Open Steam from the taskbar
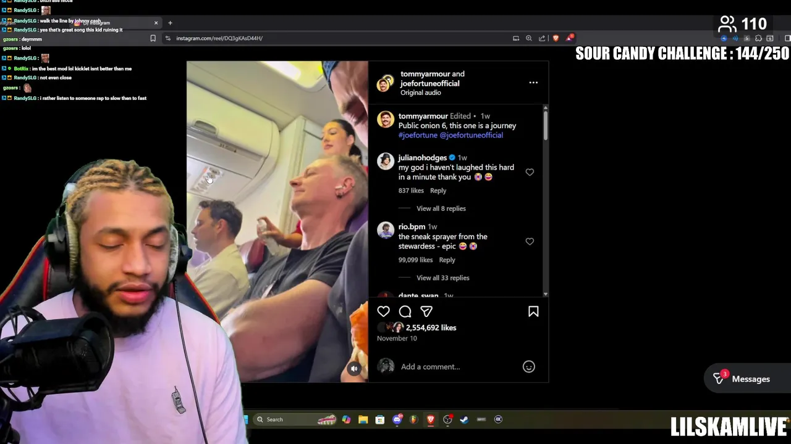Screen dimensions: 791x444 click(x=464, y=419)
